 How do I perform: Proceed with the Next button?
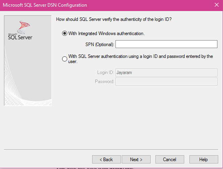136,160
